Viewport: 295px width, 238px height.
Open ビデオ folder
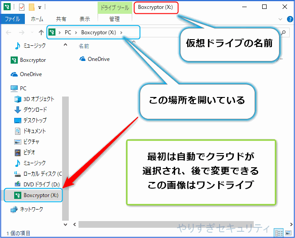click(x=29, y=152)
